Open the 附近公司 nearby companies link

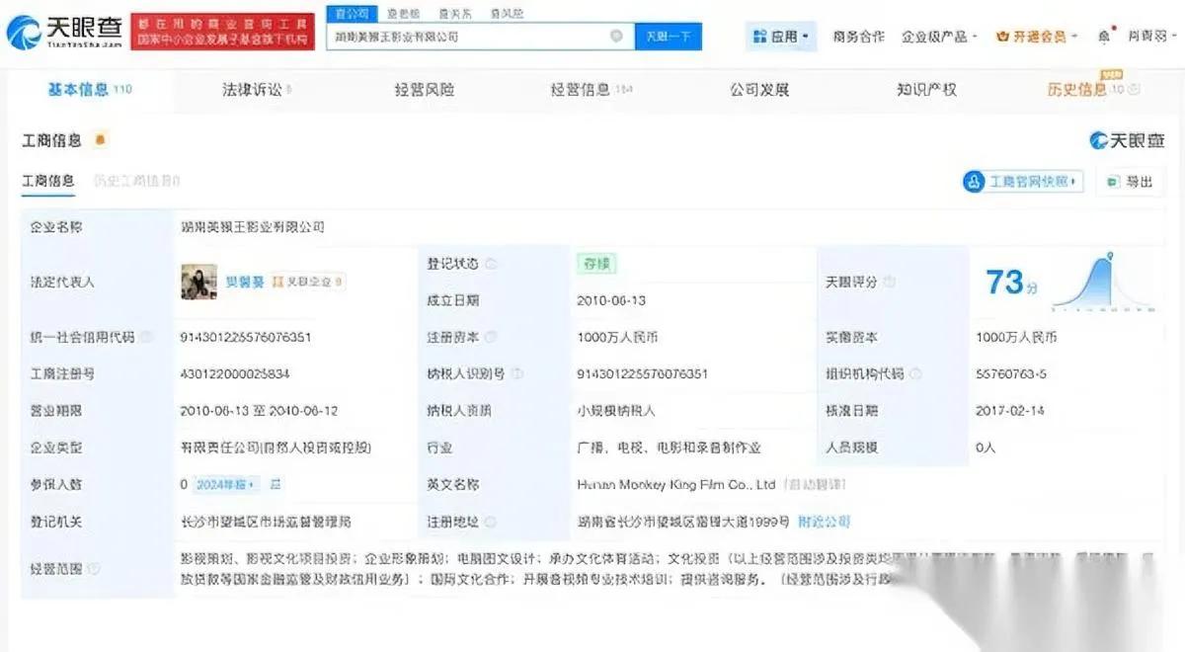825,521
